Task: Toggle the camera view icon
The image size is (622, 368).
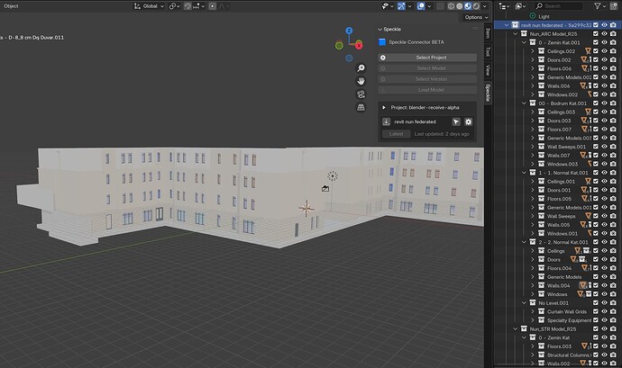Action: click(361, 94)
